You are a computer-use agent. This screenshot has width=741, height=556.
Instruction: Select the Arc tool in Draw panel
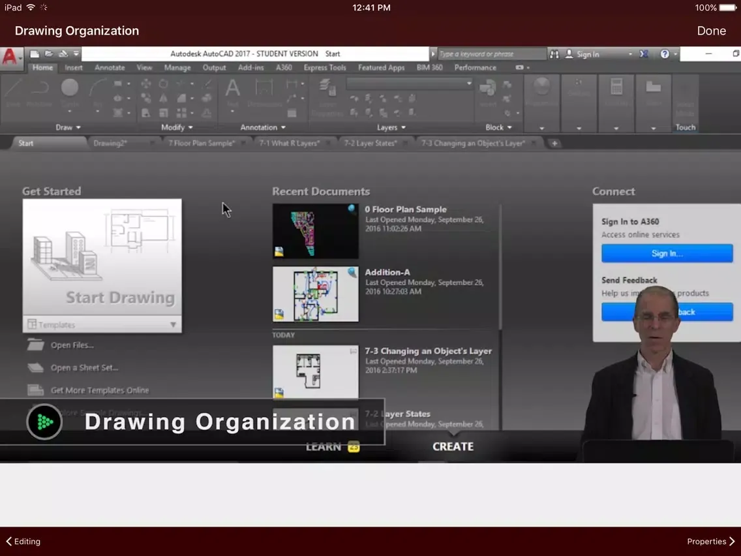point(97,93)
